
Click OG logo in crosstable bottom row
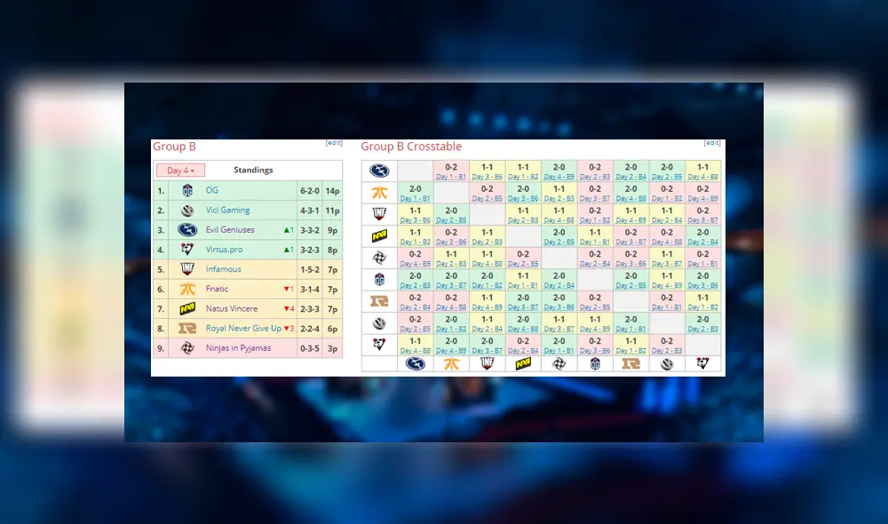point(595,363)
